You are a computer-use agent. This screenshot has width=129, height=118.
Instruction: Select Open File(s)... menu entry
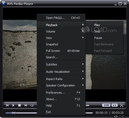coord(61,18)
